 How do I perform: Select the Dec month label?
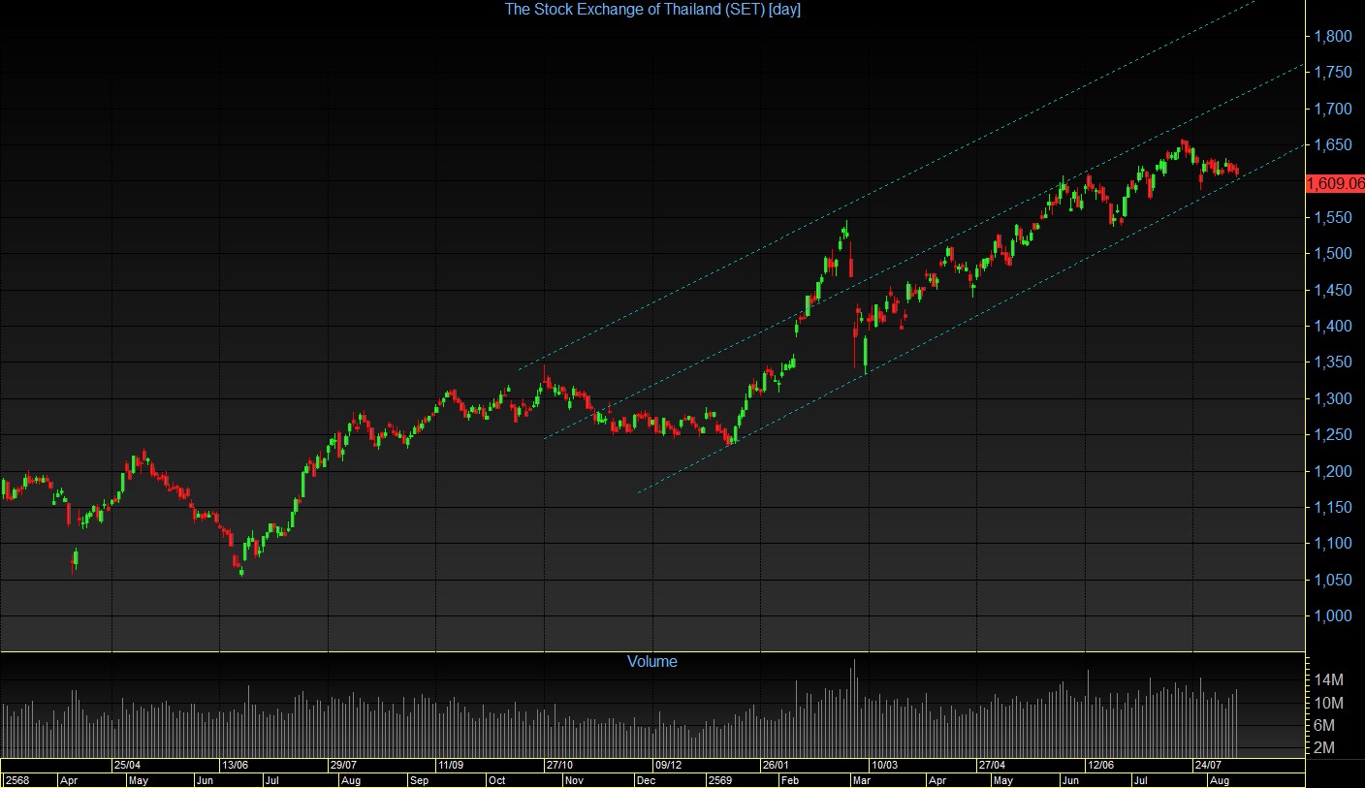(647, 780)
